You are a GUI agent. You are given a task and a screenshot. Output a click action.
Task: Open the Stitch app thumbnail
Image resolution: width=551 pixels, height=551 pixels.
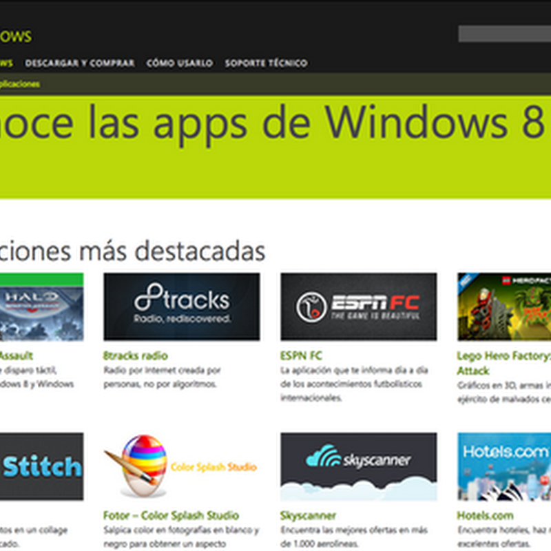41,466
